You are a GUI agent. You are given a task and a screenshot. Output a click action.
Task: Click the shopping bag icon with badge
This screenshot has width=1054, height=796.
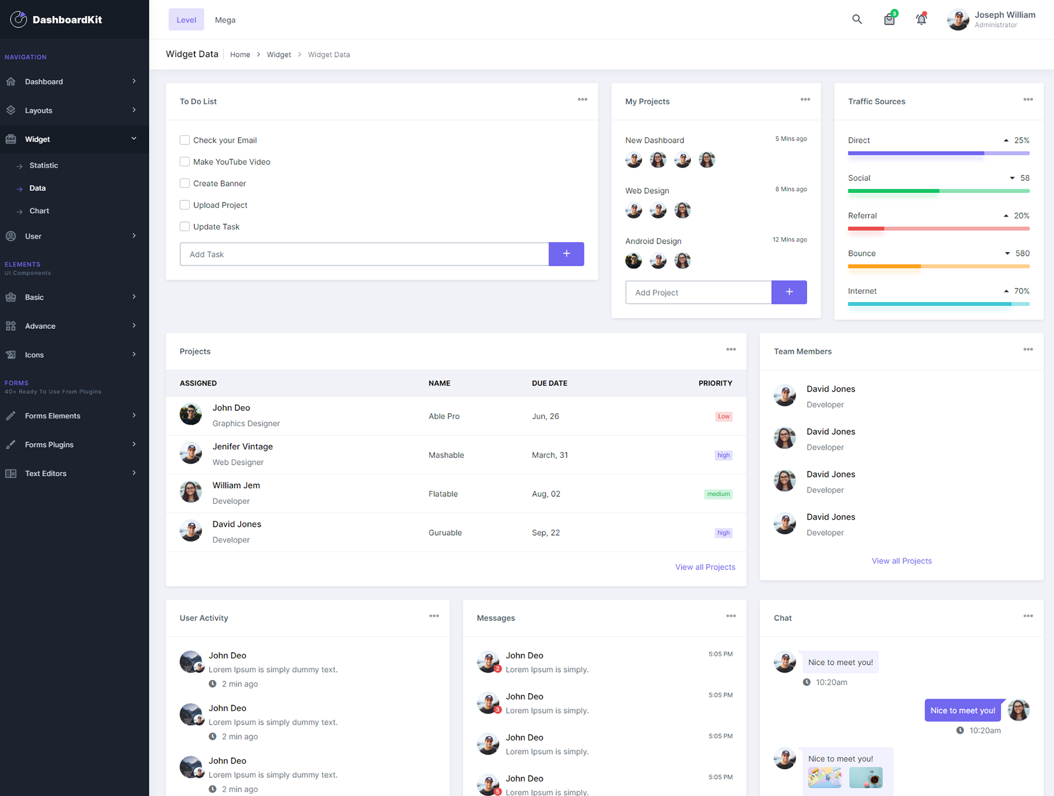pos(889,19)
